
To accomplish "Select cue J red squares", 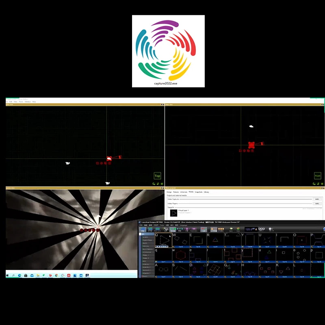I will click(267, 270).
